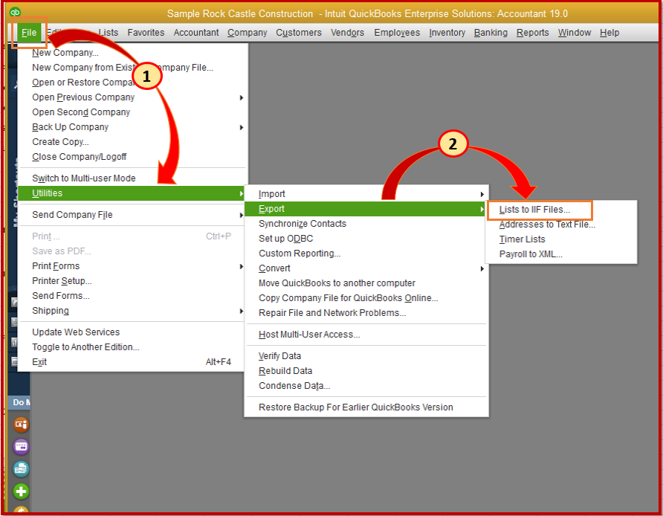This screenshot has width=663, height=516.
Task: Open the Company menu
Action: point(248,33)
